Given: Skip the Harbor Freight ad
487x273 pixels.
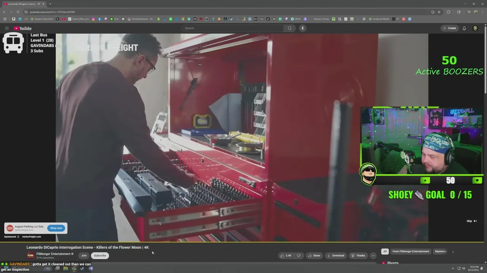Looking at the screenshot, I should pos(471,221).
